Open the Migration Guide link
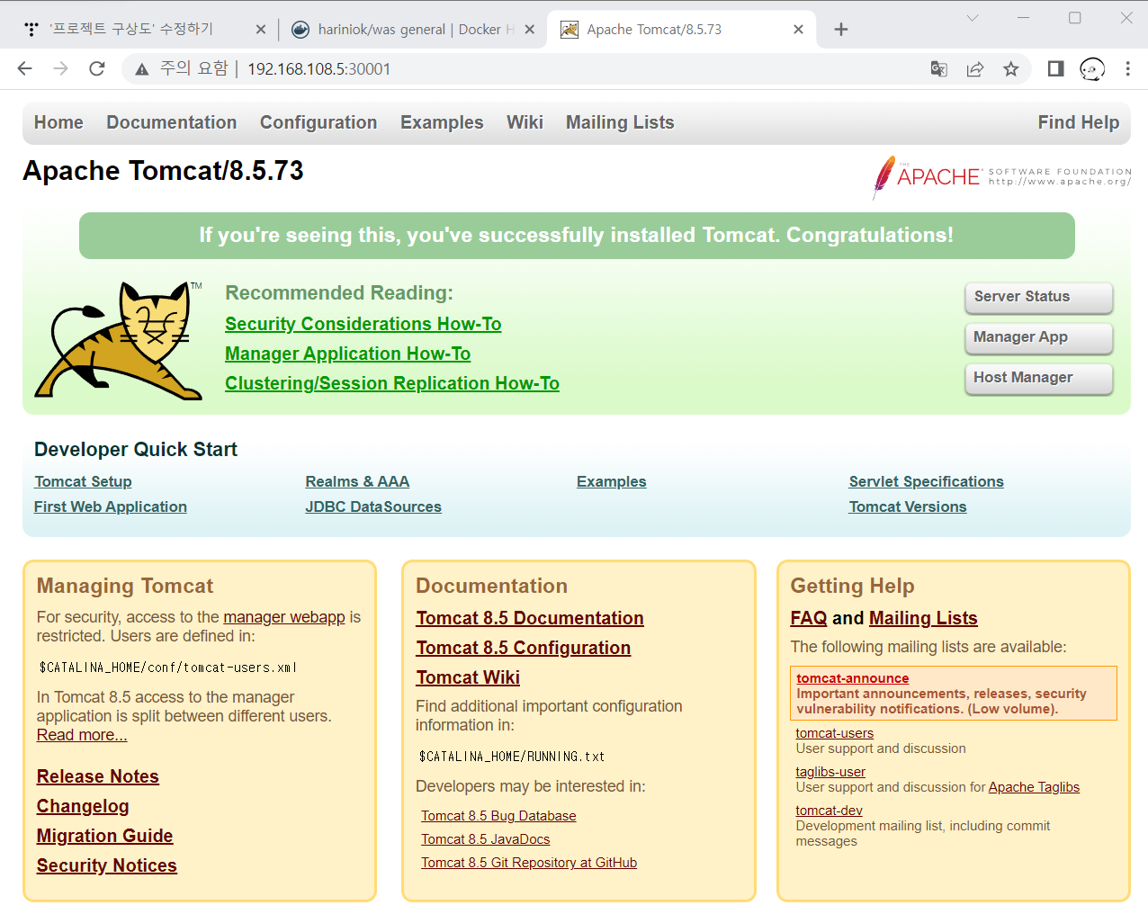This screenshot has height=923, width=1148. 105,836
